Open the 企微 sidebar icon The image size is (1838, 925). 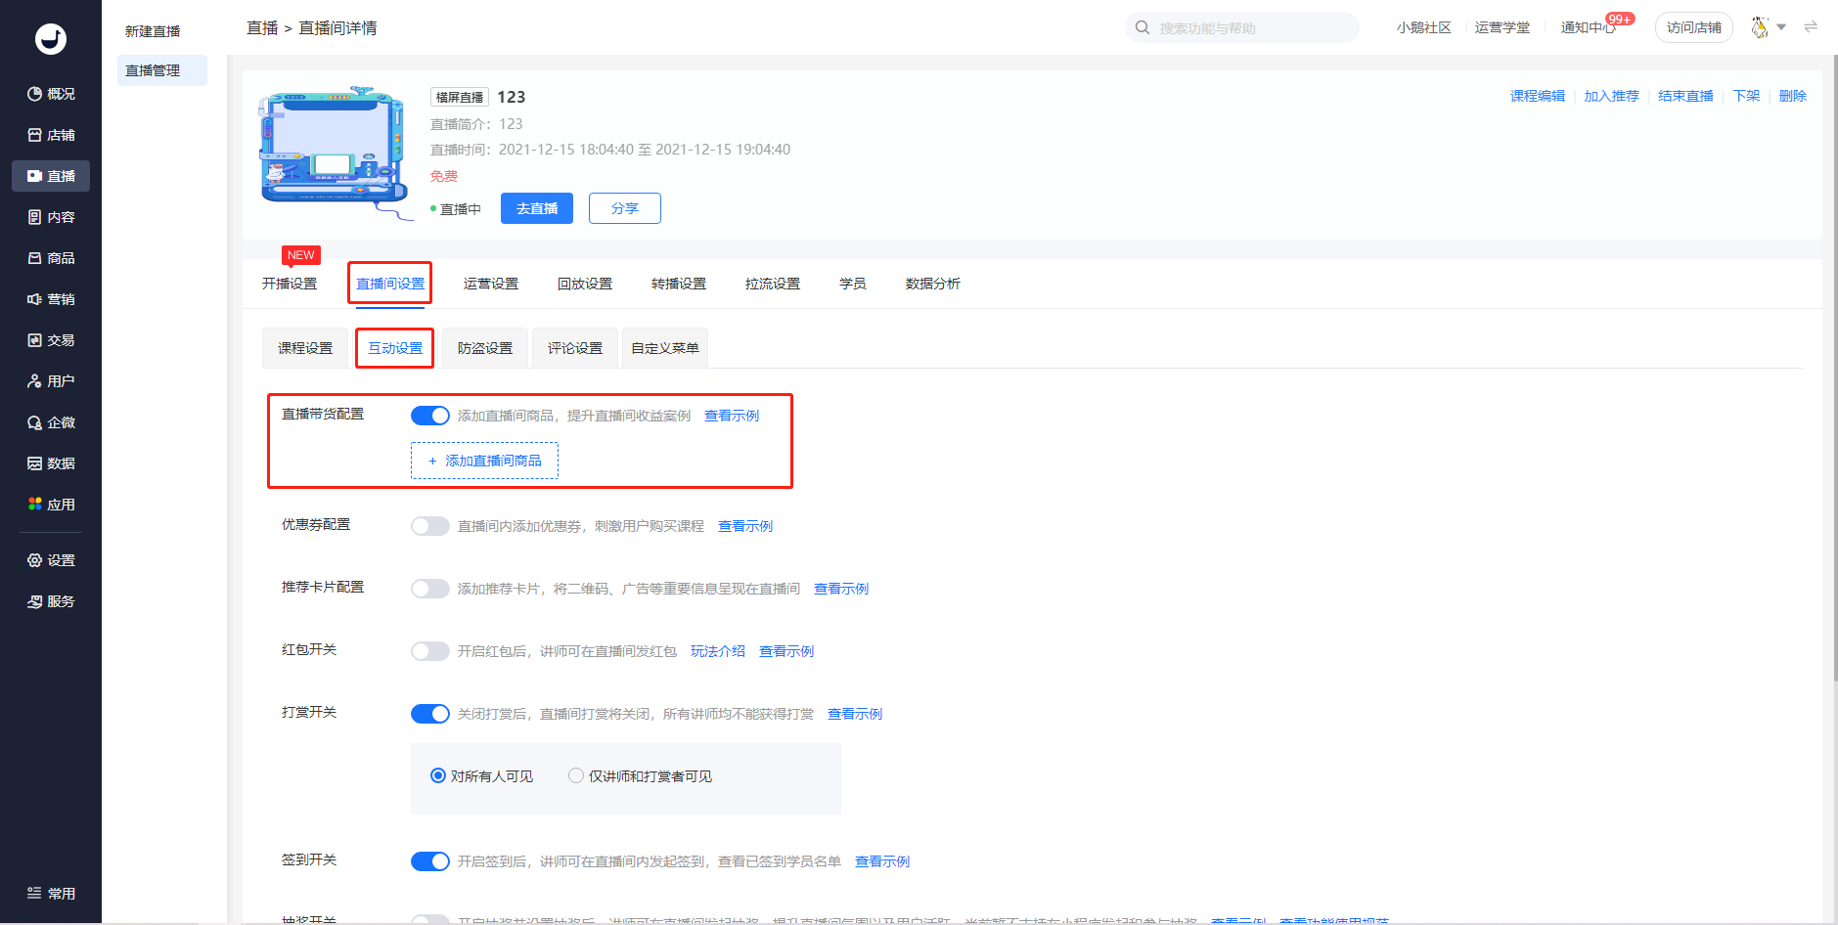[35, 422]
